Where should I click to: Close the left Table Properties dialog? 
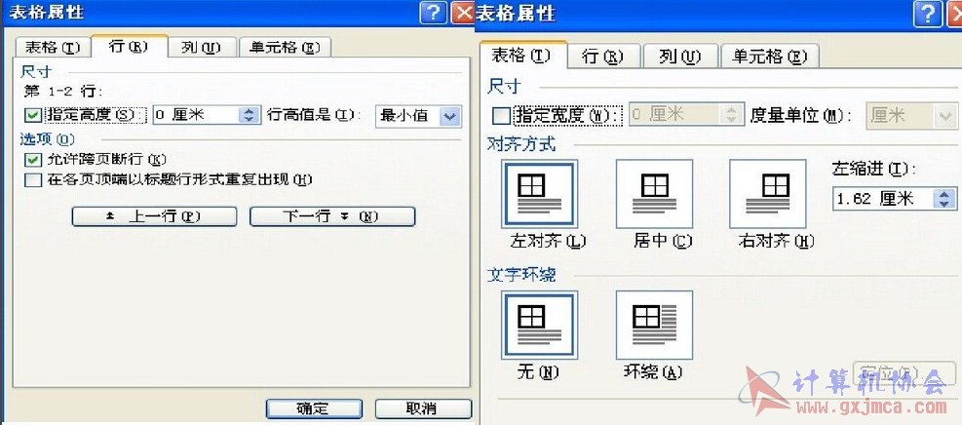463,13
